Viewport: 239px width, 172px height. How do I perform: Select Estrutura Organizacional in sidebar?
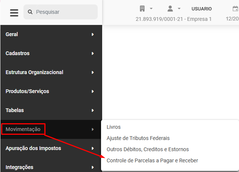pyautogui.click(x=34, y=72)
